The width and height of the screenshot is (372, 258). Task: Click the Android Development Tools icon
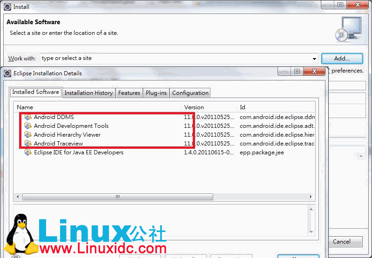coord(28,126)
